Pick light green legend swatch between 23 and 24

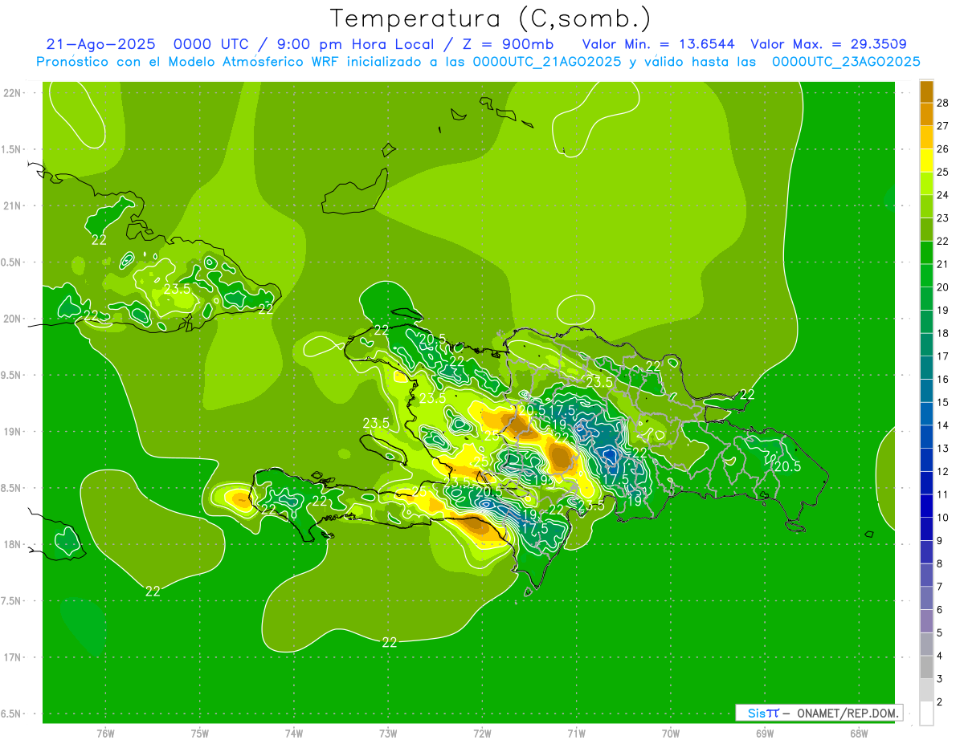(926, 207)
